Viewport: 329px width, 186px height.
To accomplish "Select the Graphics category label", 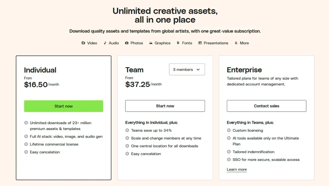I will coord(163,43).
